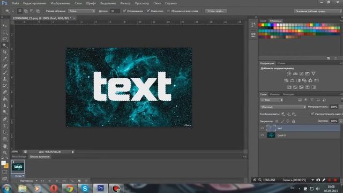Click lock all icon in Layers panel

294,121
